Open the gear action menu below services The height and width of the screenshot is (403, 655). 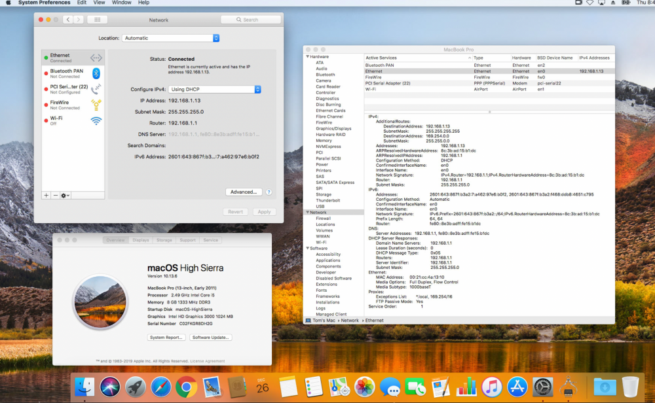tap(65, 195)
